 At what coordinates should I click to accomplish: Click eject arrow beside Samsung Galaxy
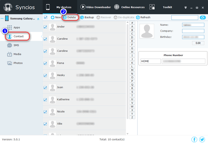point(38,19)
